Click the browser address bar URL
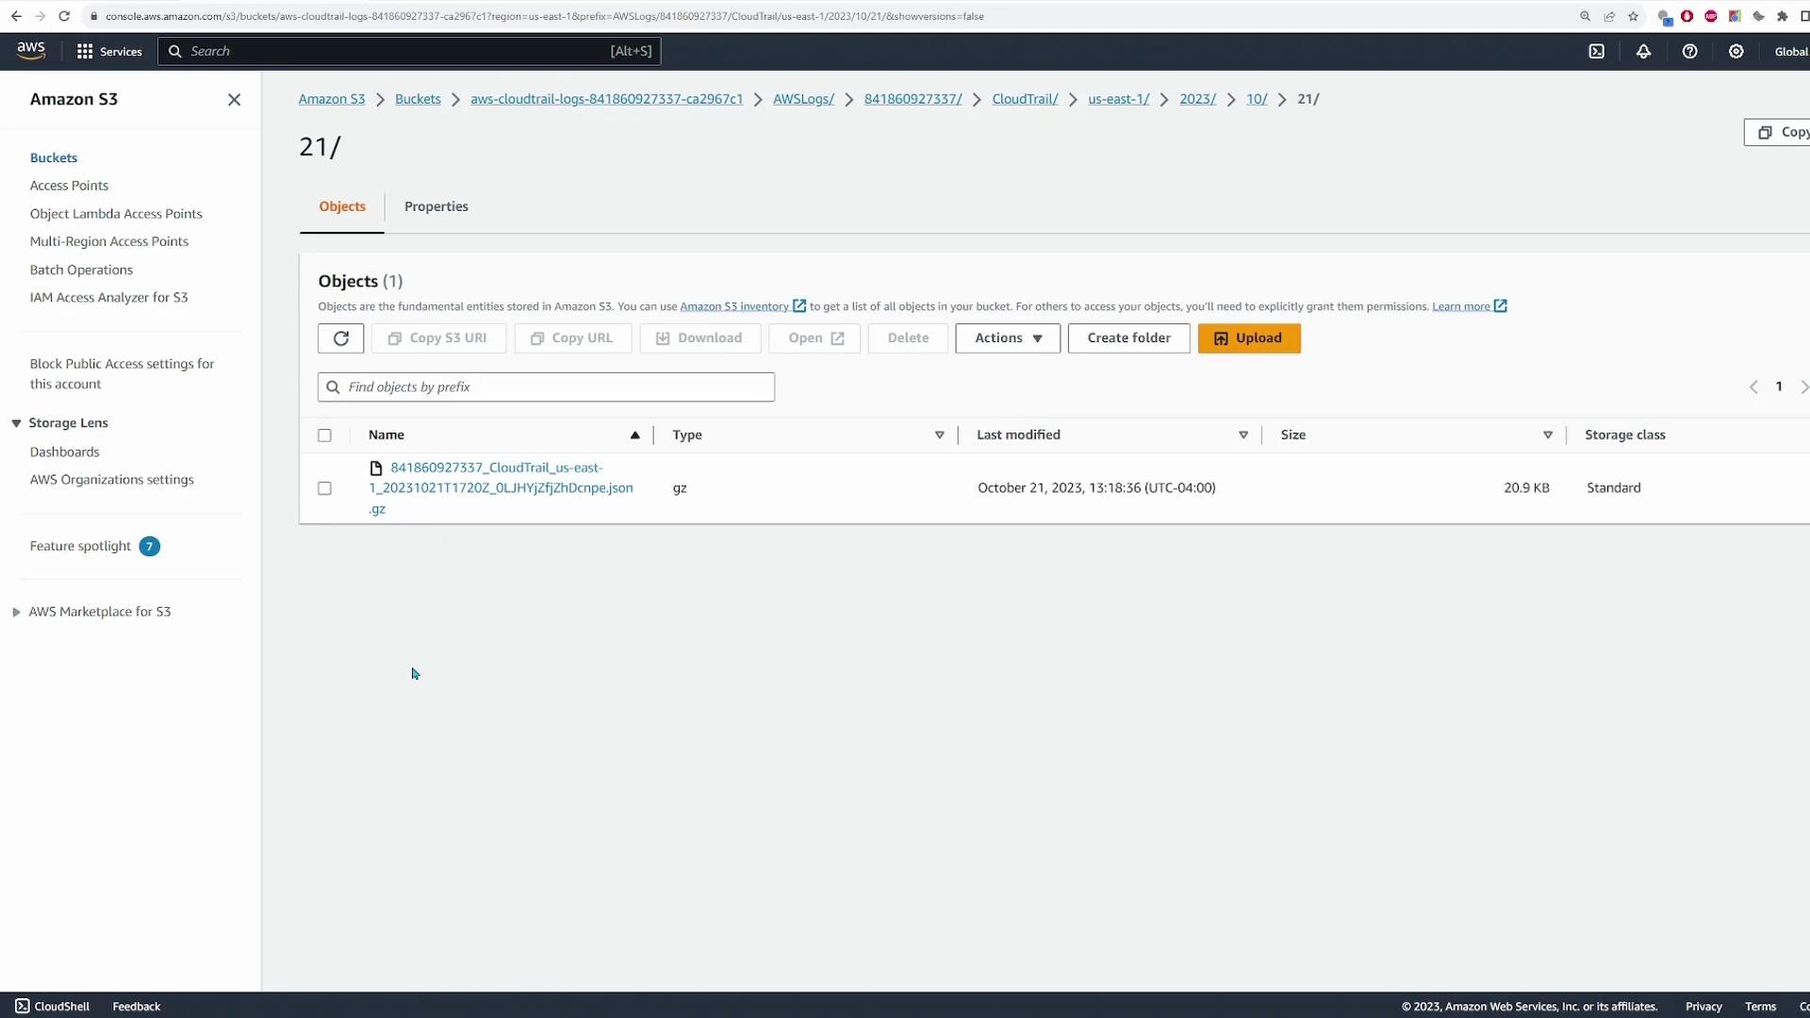1810x1018 pixels. pyautogui.click(x=544, y=16)
